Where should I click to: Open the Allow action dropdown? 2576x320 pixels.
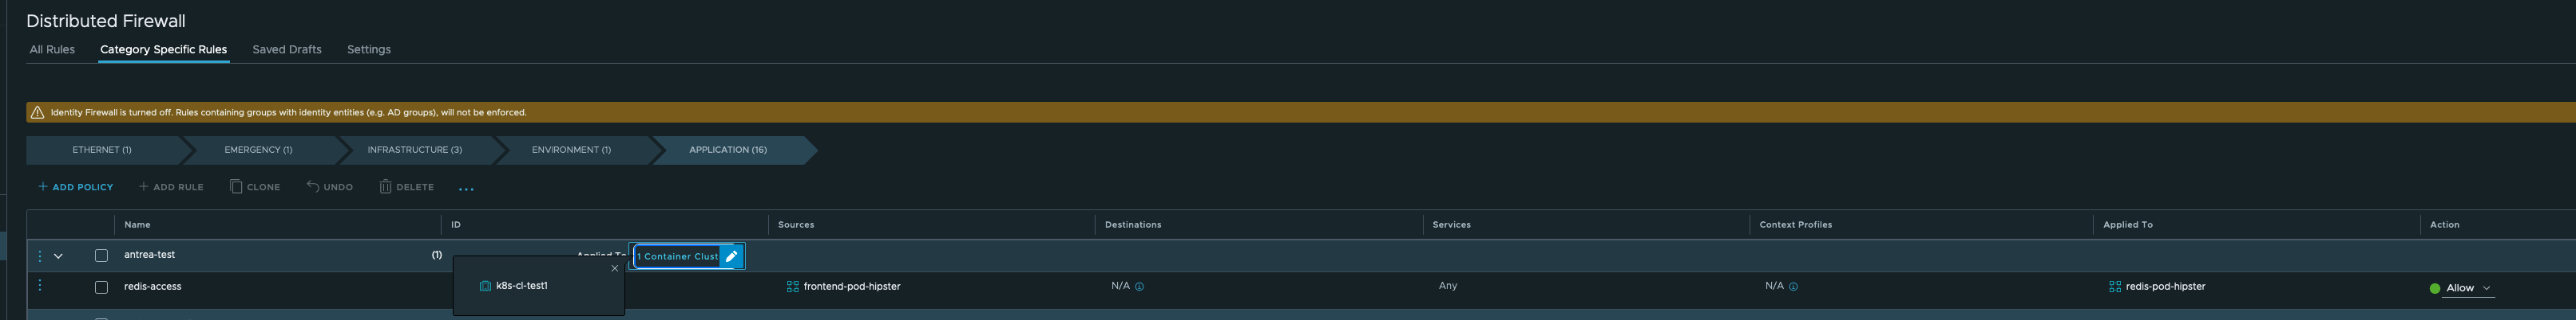[x=2466, y=288]
